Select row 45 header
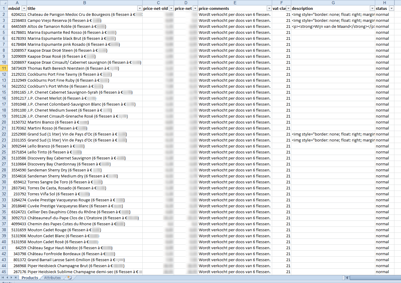Screen dimensions: 401x283 [4, 272]
